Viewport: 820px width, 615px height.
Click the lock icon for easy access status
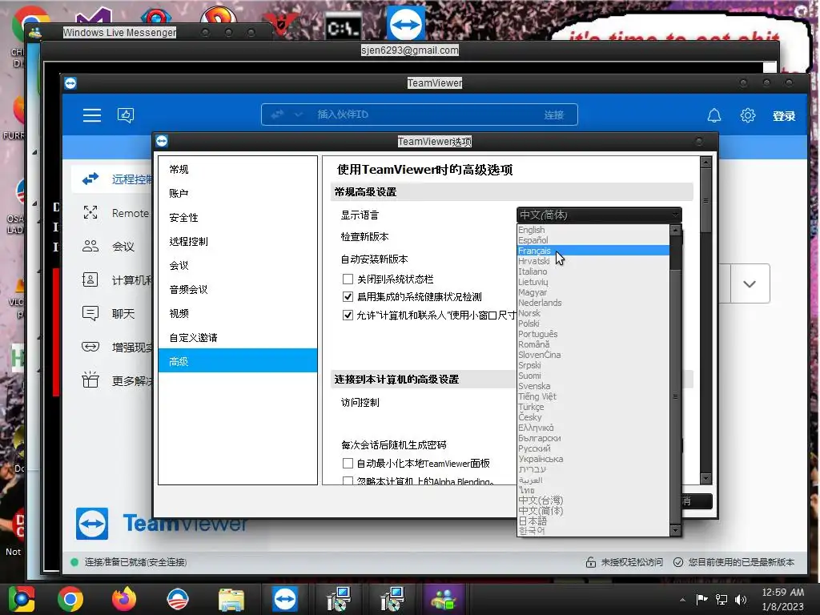tap(591, 562)
